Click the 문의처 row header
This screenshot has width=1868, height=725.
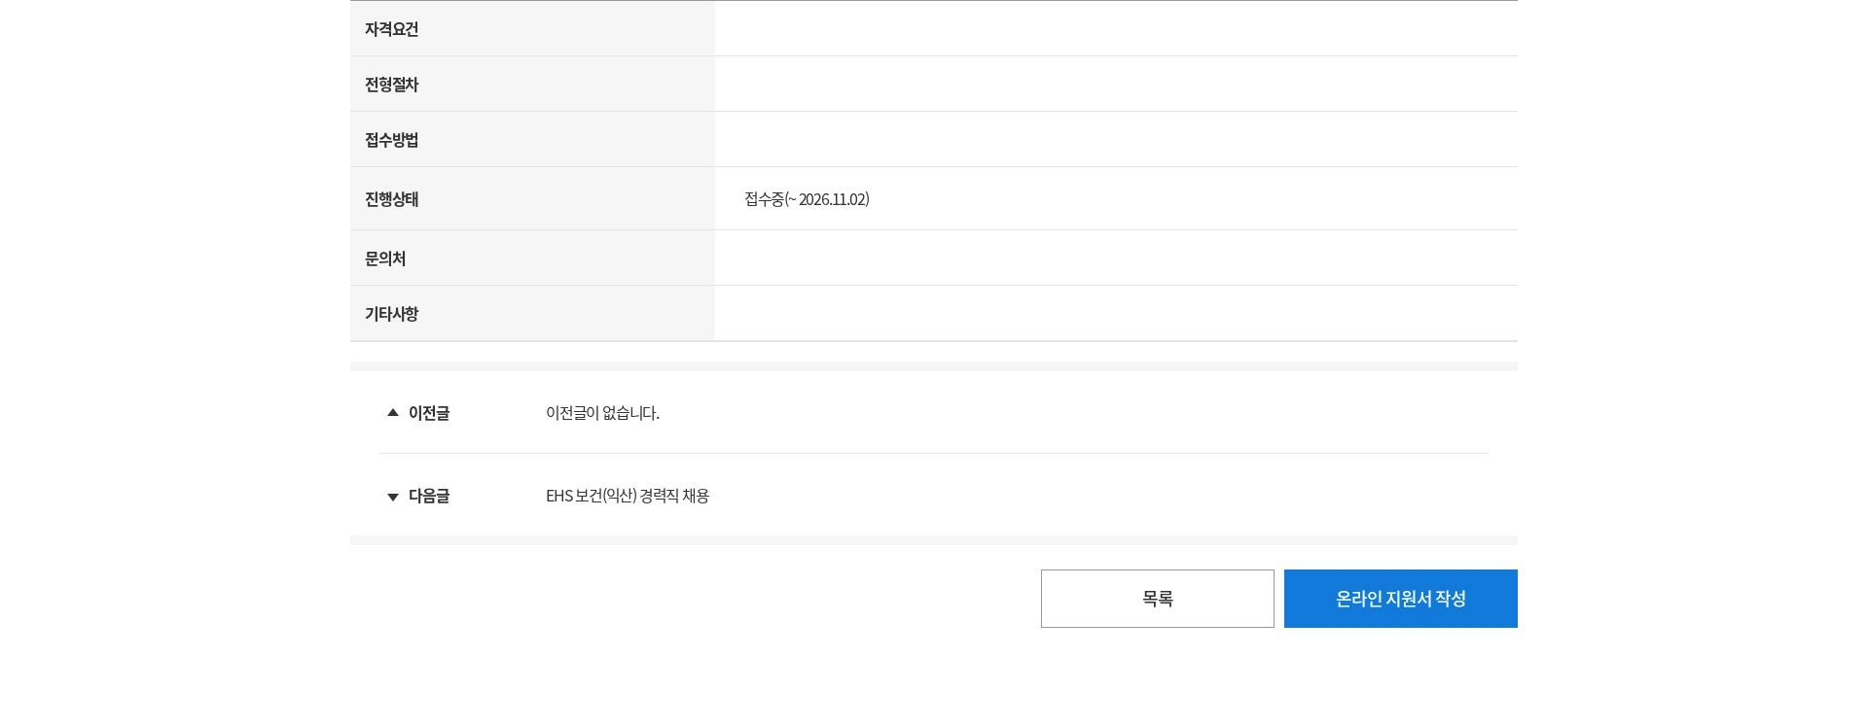532,258
